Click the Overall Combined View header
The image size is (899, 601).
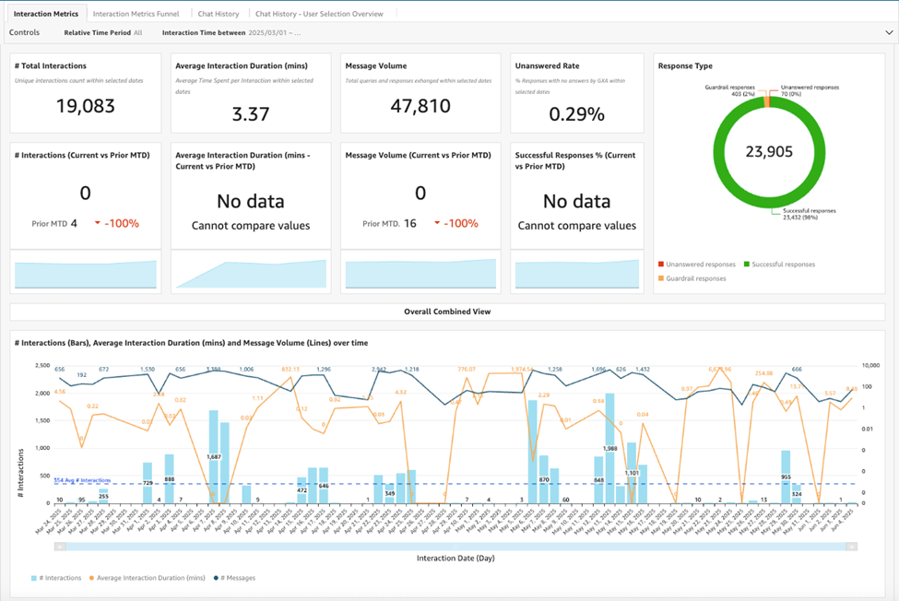(x=447, y=312)
